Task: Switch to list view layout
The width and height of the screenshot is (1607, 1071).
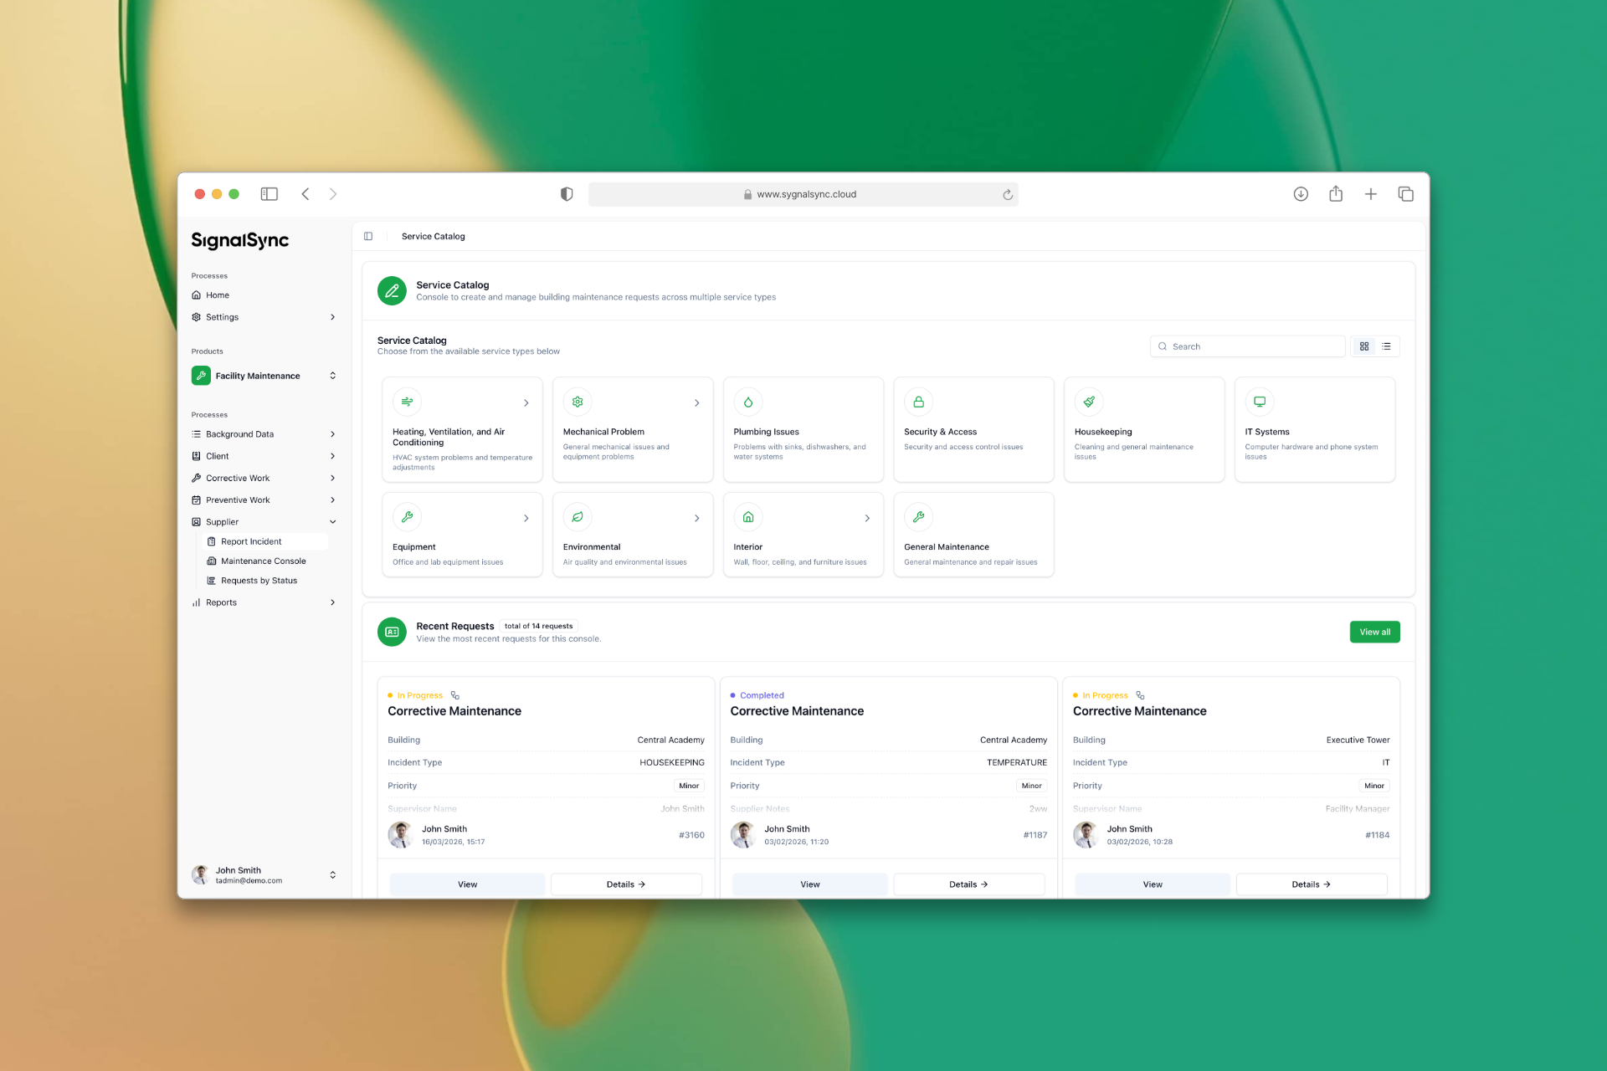Action: [1386, 346]
